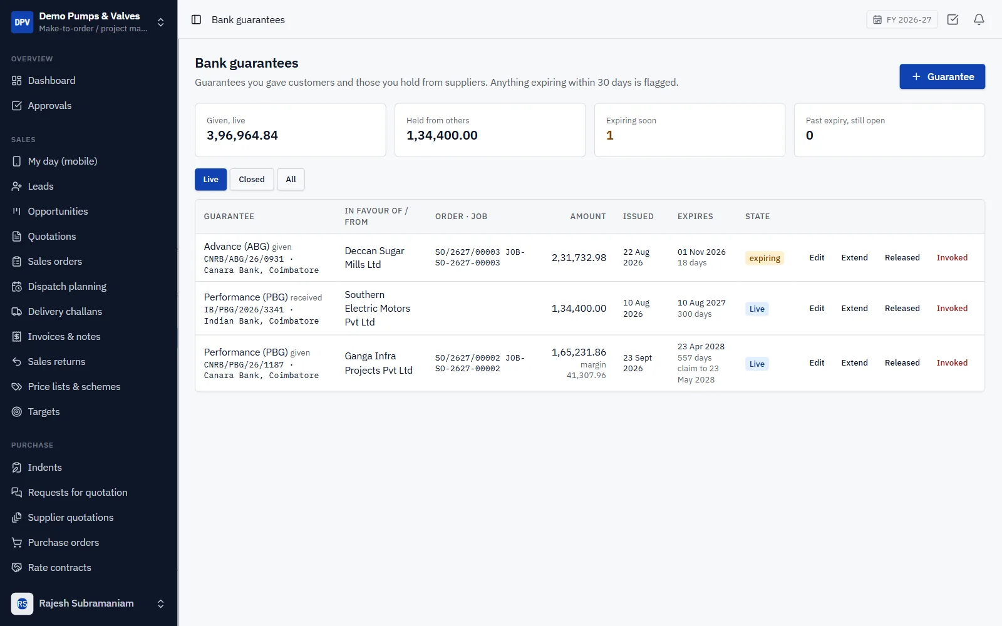
Task: Select guarantee number CNRB/PBG/26/1187
Action: 244,365
